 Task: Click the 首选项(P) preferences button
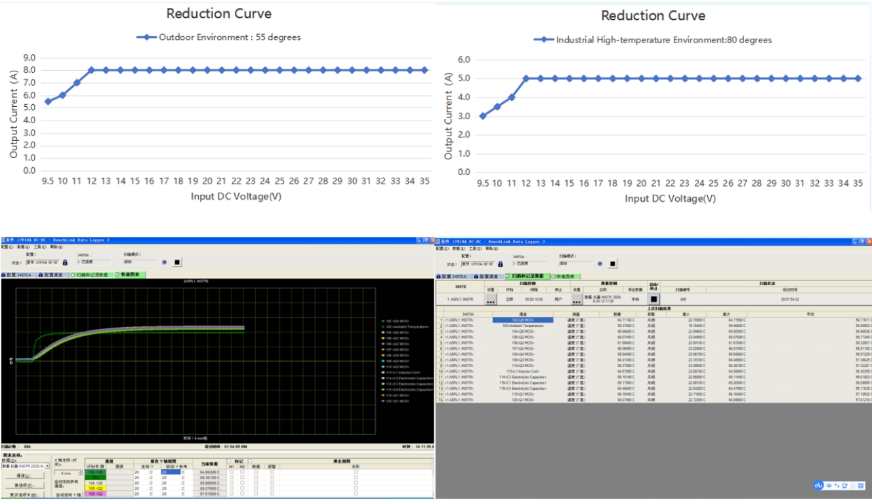coord(26,485)
